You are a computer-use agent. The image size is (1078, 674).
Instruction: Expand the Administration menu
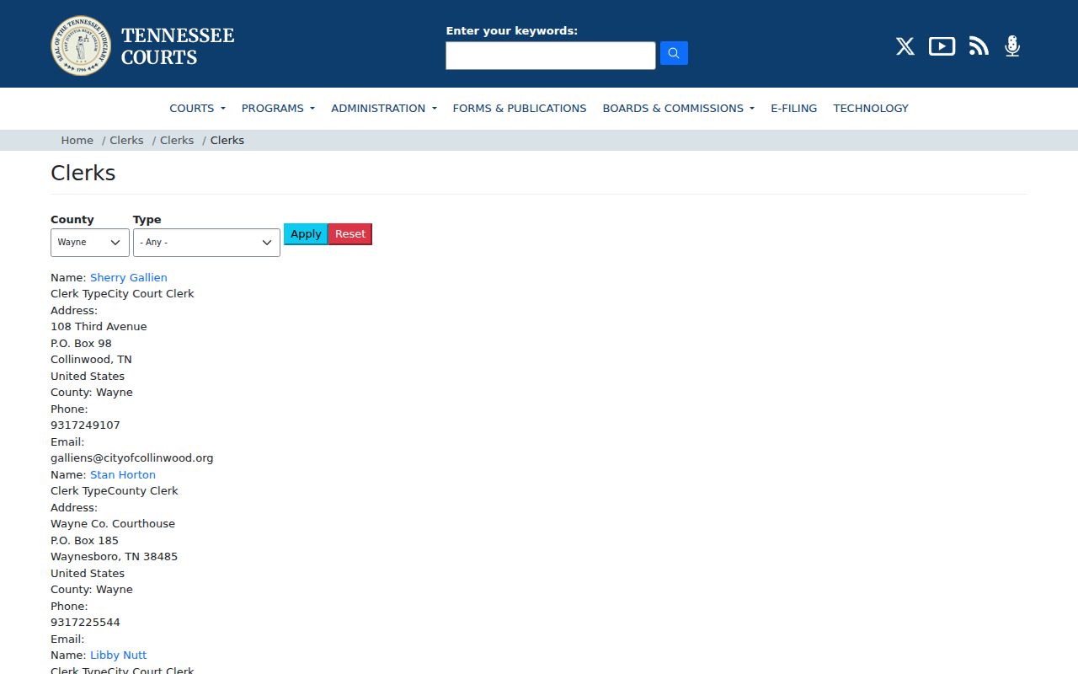(384, 108)
